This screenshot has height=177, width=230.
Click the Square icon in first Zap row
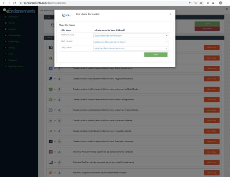[51, 48]
